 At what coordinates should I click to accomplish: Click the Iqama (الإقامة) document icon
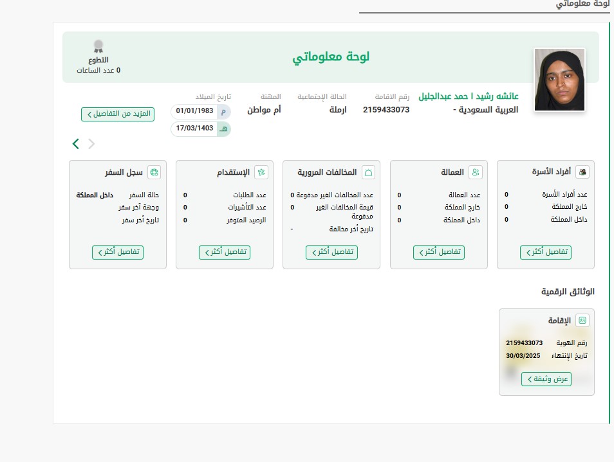582,320
